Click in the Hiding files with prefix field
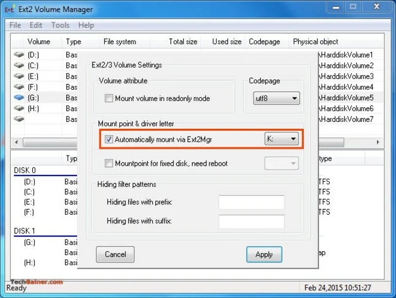 point(252,202)
